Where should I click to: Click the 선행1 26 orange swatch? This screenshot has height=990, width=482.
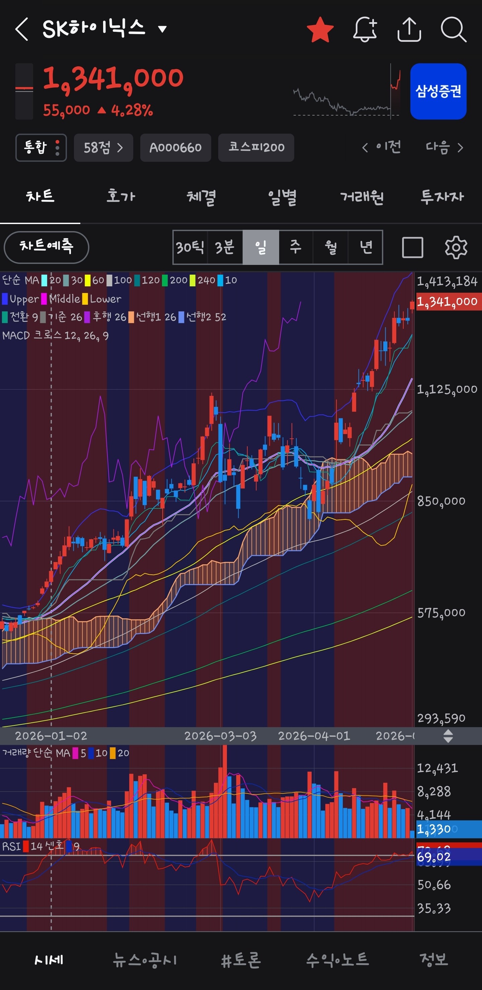point(131,317)
